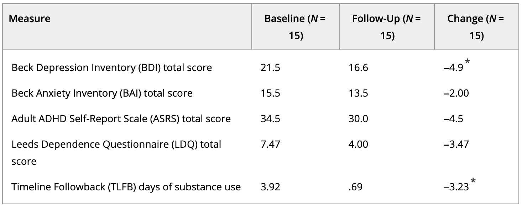Select the Timeline Followback row label

[126, 187]
